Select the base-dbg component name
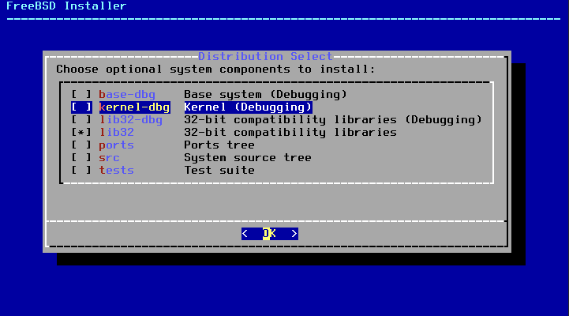Screen dimensions: 569x316 click(x=127, y=95)
